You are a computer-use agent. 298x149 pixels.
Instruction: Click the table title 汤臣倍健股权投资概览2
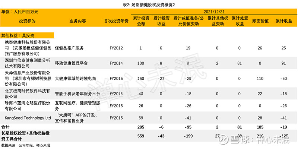[x=149, y=5]
